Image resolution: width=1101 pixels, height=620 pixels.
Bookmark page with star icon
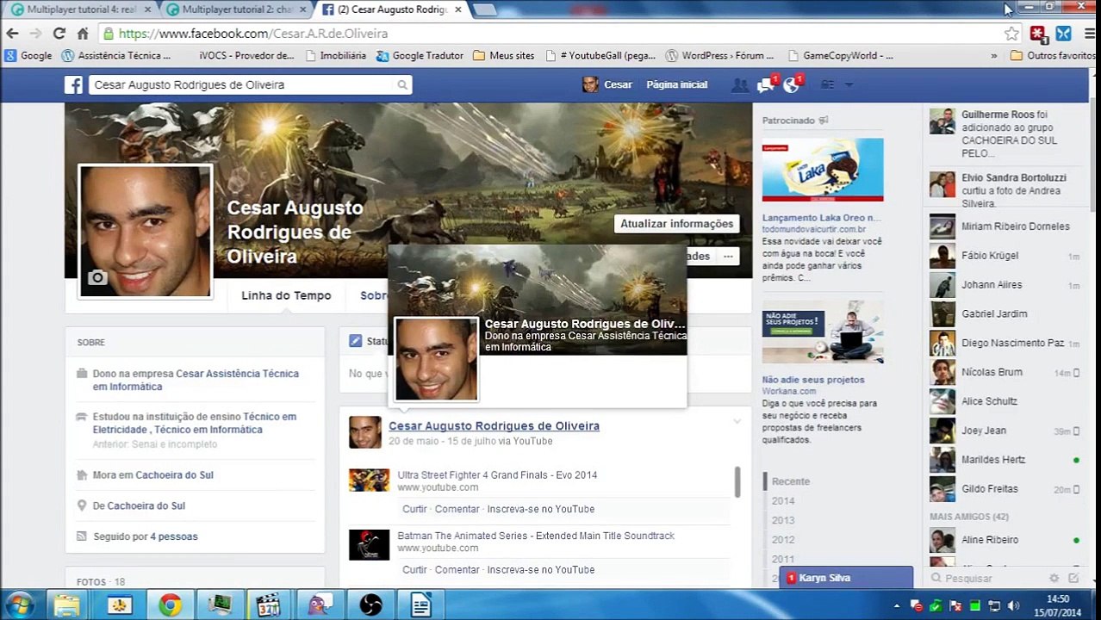[x=1011, y=34]
